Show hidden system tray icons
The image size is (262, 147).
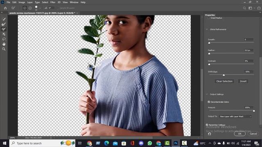click(x=210, y=143)
